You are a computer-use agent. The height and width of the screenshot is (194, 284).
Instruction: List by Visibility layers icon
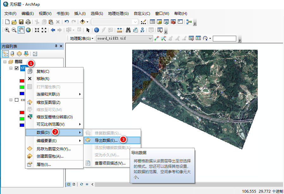[x=19, y=54]
